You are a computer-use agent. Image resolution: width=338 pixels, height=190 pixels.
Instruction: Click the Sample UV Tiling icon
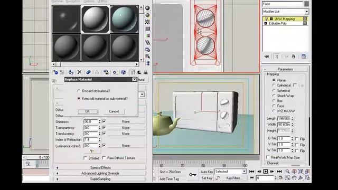pos(147,28)
